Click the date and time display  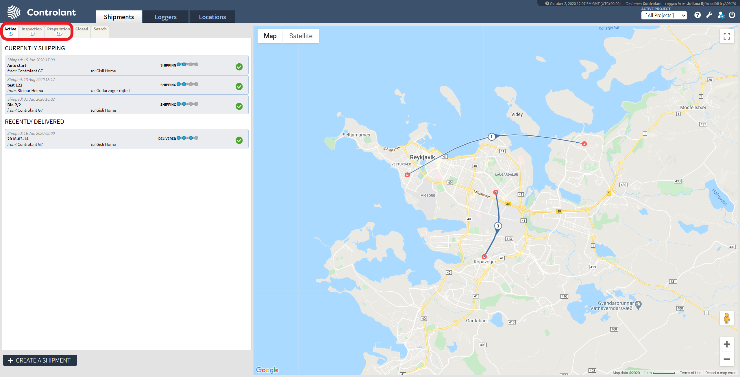point(583,3)
